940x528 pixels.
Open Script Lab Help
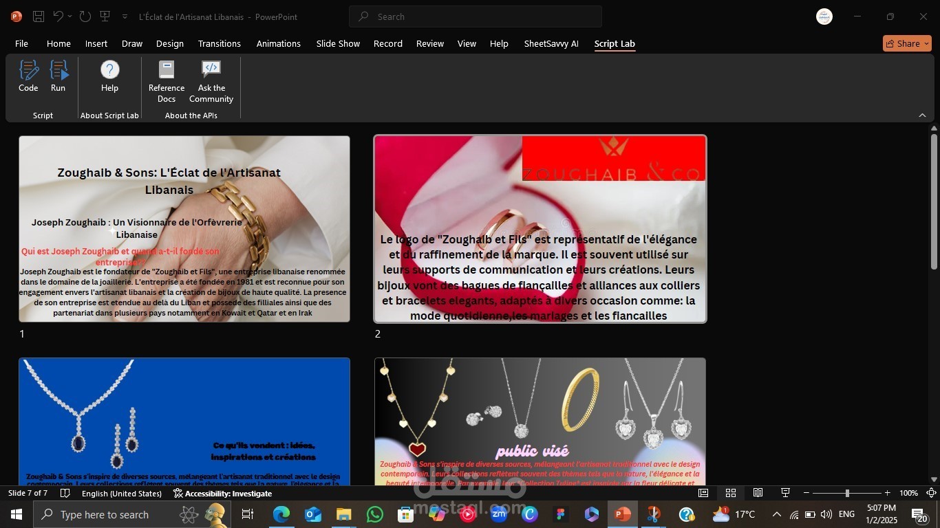click(x=109, y=76)
